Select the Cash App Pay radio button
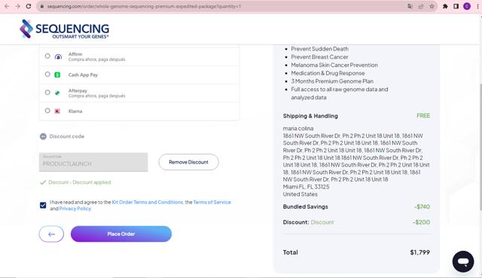The height and width of the screenshot is (278, 482). [47, 74]
